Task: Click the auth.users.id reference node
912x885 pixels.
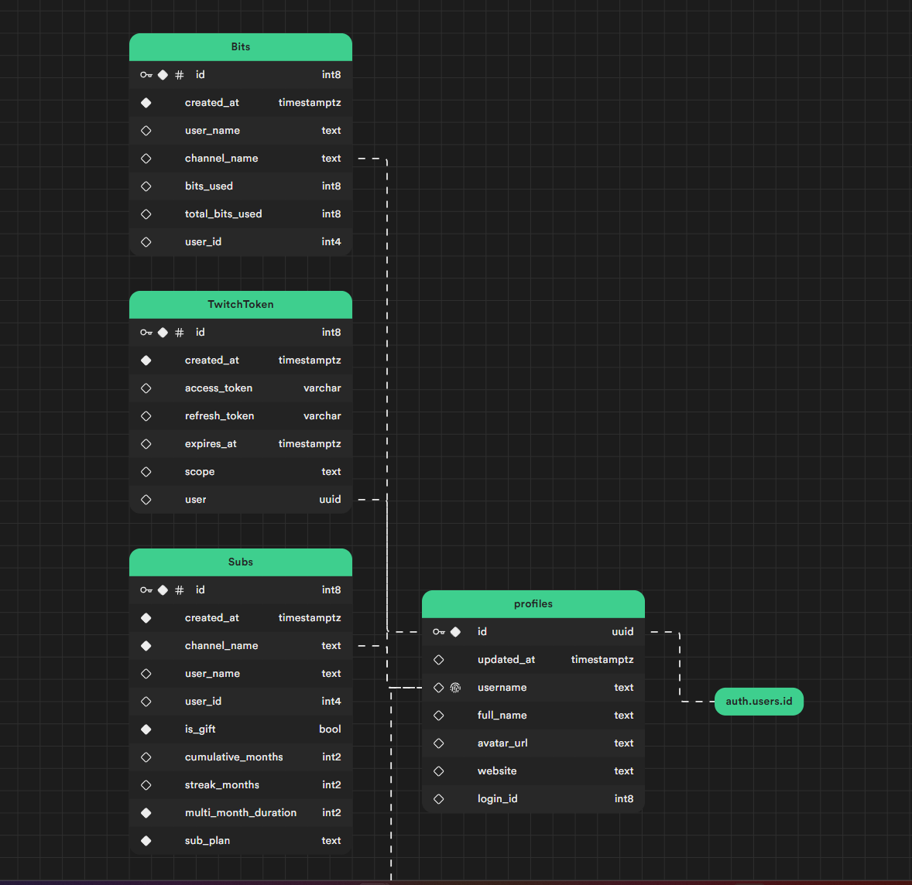Action: pyautogui.click(x=759, y=702)
